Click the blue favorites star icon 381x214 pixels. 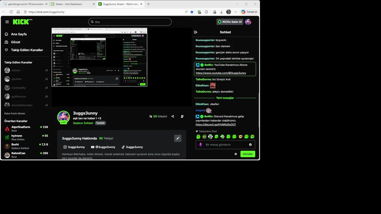[x=192, y=12]
